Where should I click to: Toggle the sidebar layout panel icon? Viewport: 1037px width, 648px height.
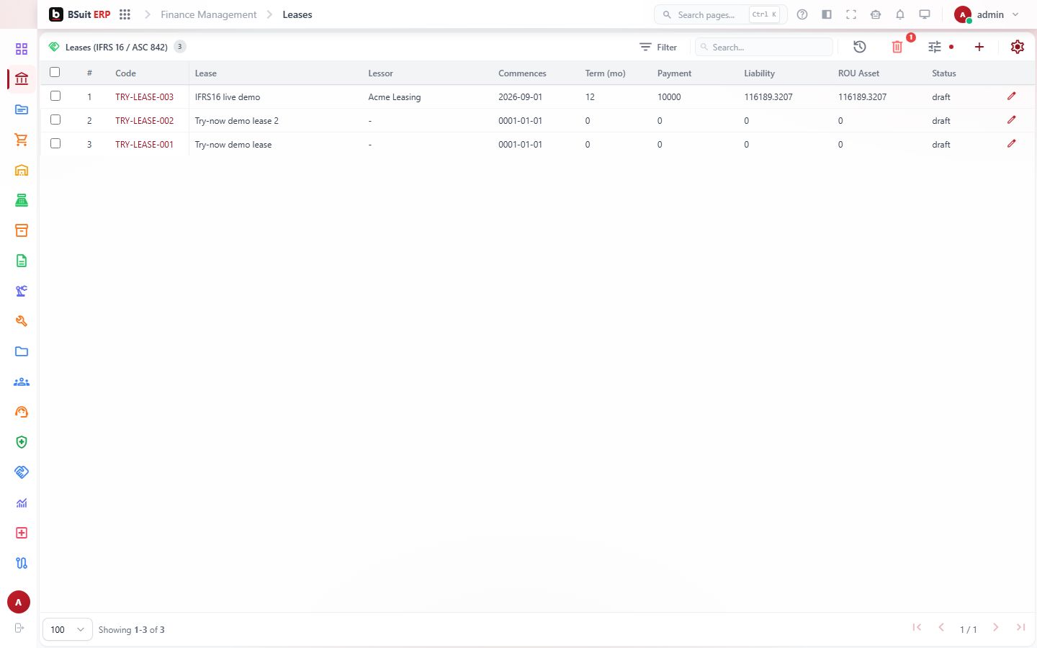(x=827, y=14)
